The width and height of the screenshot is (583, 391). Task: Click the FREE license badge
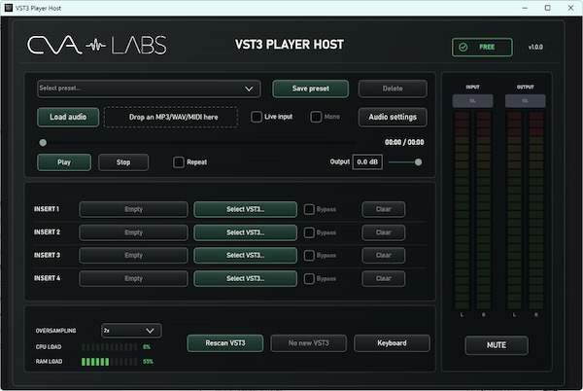coord(482,47)
